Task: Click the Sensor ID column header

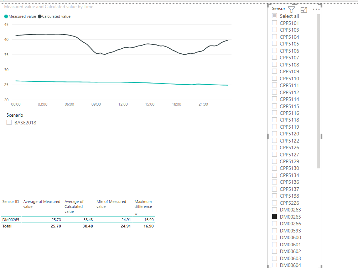Action: [10, 202]
